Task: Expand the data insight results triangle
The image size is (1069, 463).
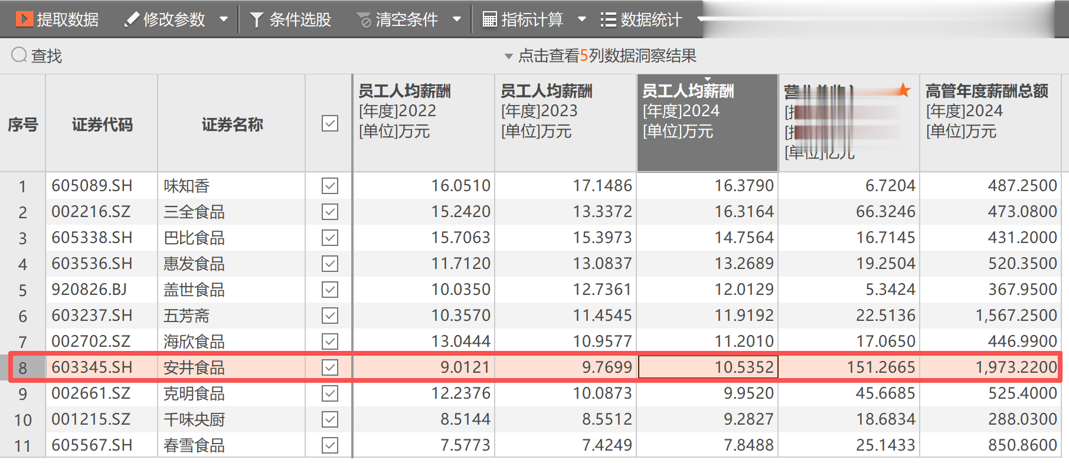Action: coord(509,57)
